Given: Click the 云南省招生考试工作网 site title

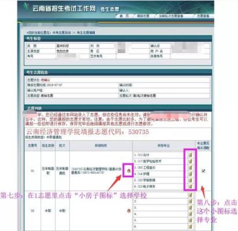Looking at the screenshot, I should point(64,8).
